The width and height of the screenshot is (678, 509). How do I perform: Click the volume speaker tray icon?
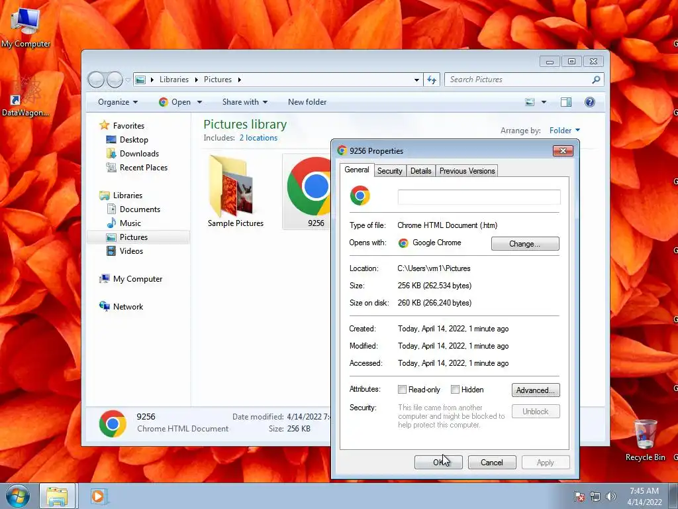pyautogui.click(x=610, y=496)
